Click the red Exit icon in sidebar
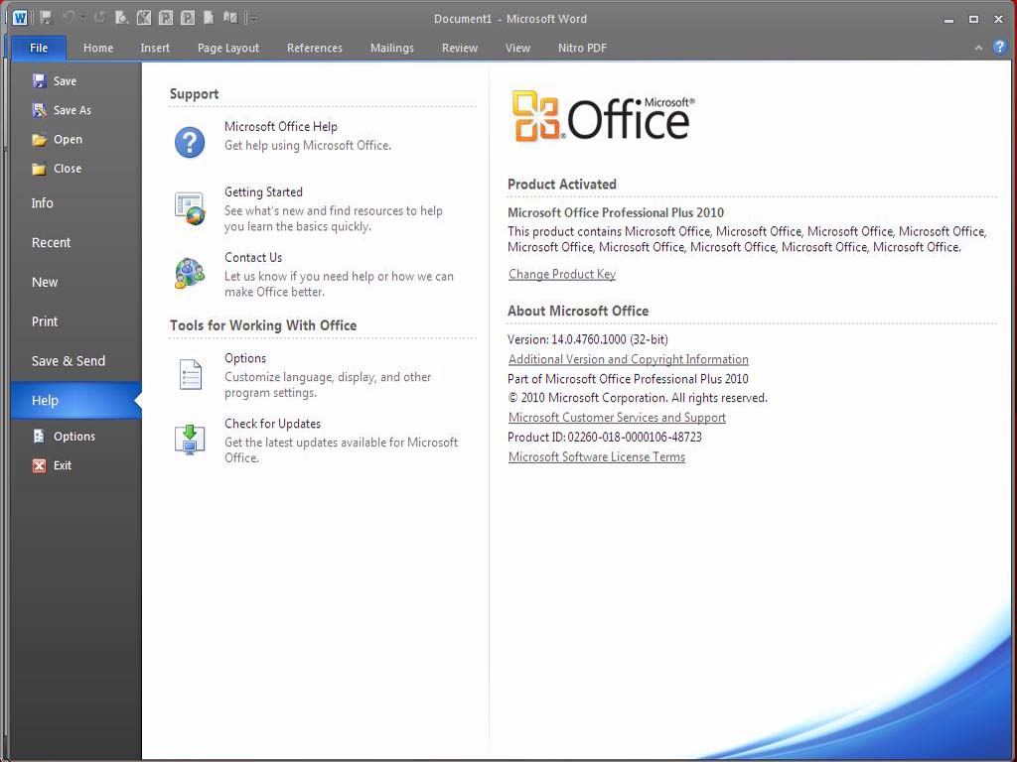 pyautogui.click(x=40, y=465)
